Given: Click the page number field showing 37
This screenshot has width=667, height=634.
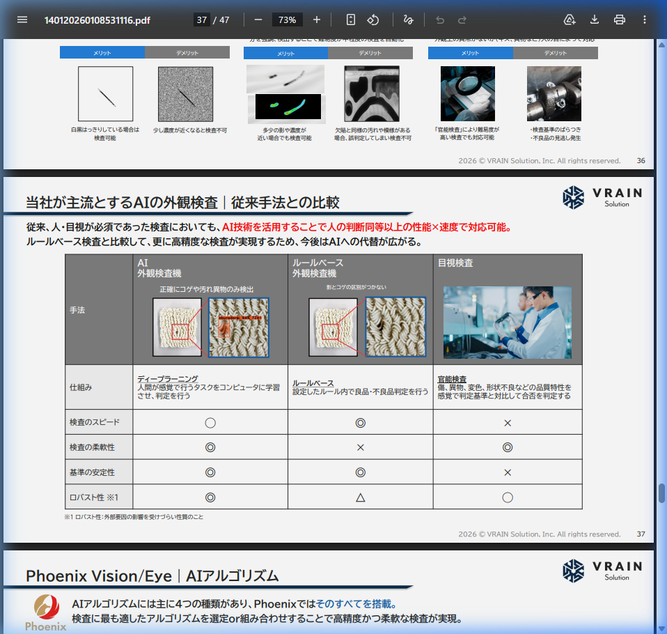Looking at the screenshot, I should coord(202,20).
